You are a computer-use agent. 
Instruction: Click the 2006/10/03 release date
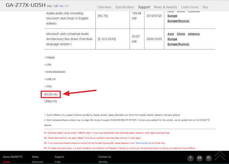pyautogui.click(x=154, y=39)
